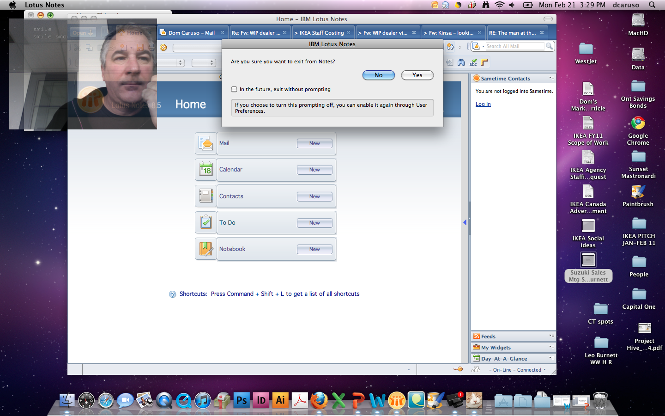This screenshot has width=665, height=416.
Task: Click the 'Search All Mail' field
Action: click(x=514, y=46)
